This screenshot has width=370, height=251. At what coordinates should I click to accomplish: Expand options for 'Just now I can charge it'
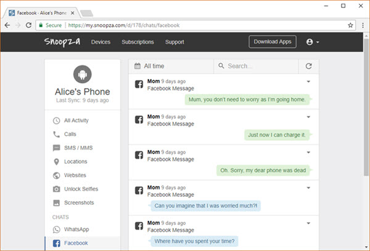308,117
